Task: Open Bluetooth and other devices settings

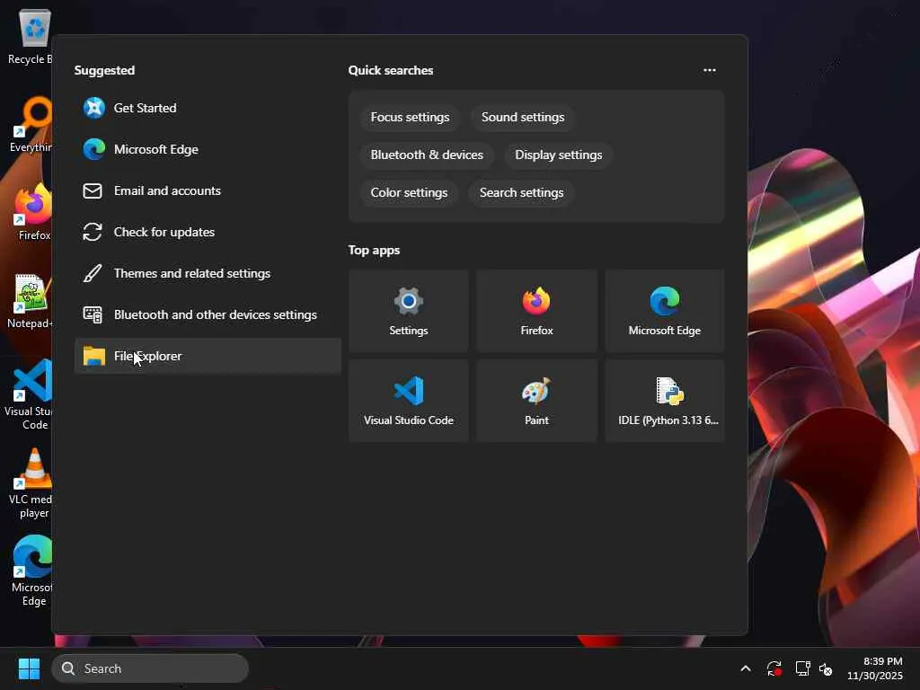Action: 208,314
